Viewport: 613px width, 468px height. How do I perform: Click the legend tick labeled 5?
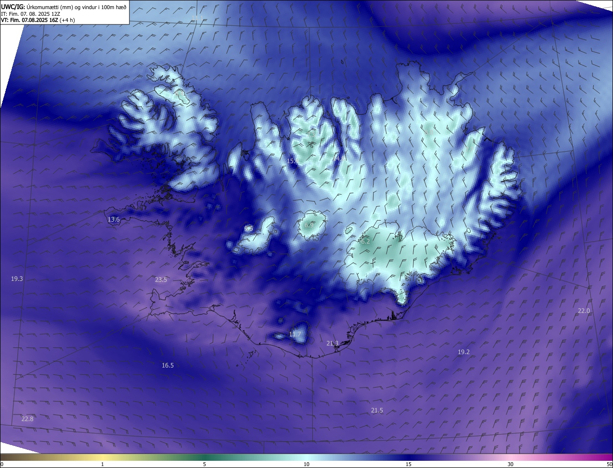pyautogui.click(x=204, y=464)
